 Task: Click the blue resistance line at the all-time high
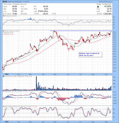pos(81,31)
